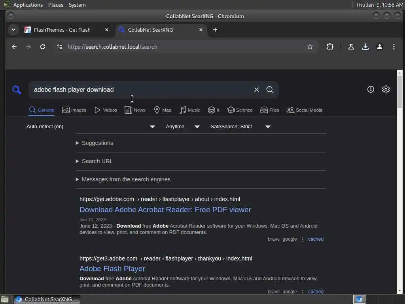This screenshot has height=304, width=405.
Task: Open cached link for Acrobat Reader result
Action: (316, 239)
